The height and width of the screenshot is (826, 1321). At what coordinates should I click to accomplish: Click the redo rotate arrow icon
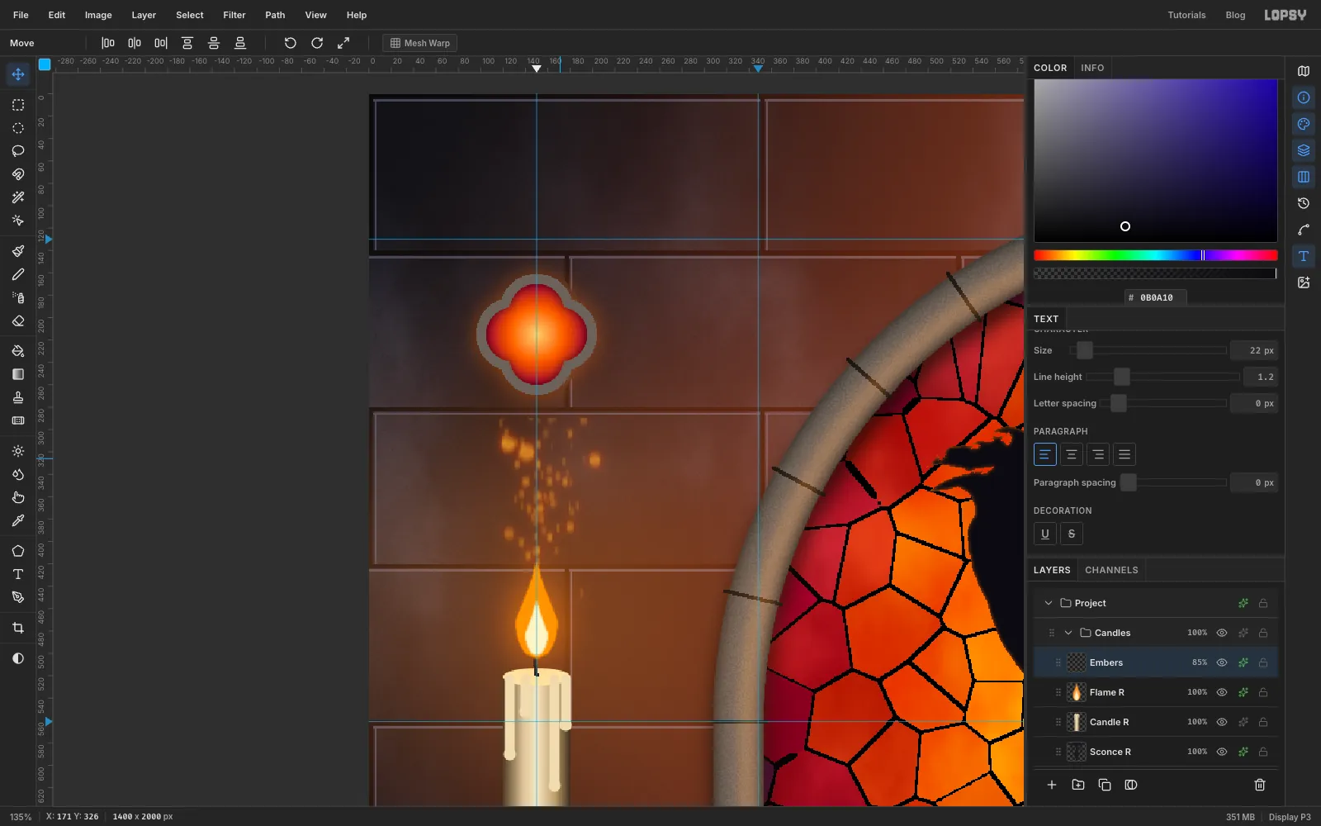coord(317,43)
